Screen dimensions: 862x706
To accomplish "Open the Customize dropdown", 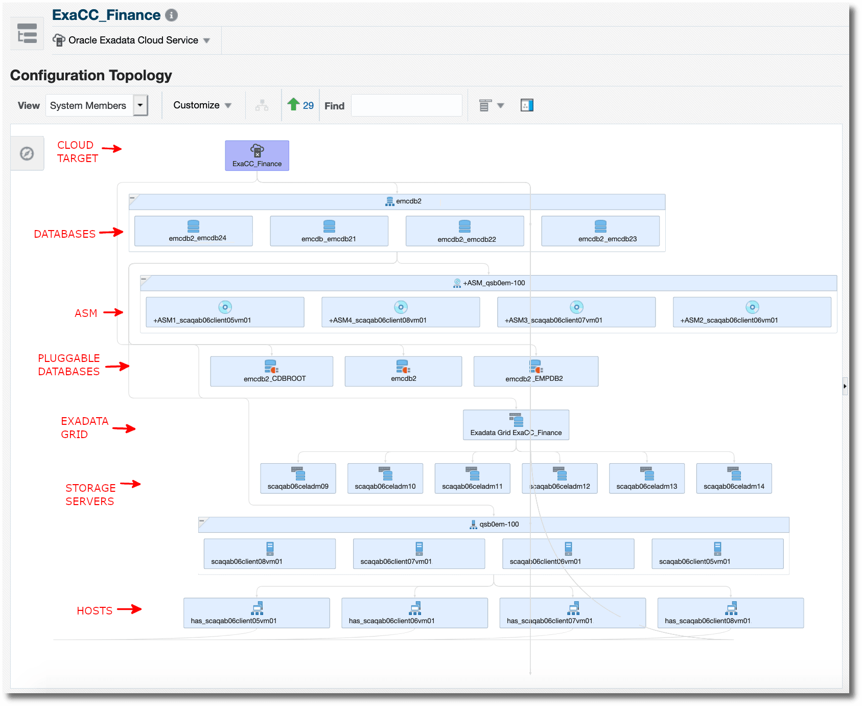I will 201,105.
